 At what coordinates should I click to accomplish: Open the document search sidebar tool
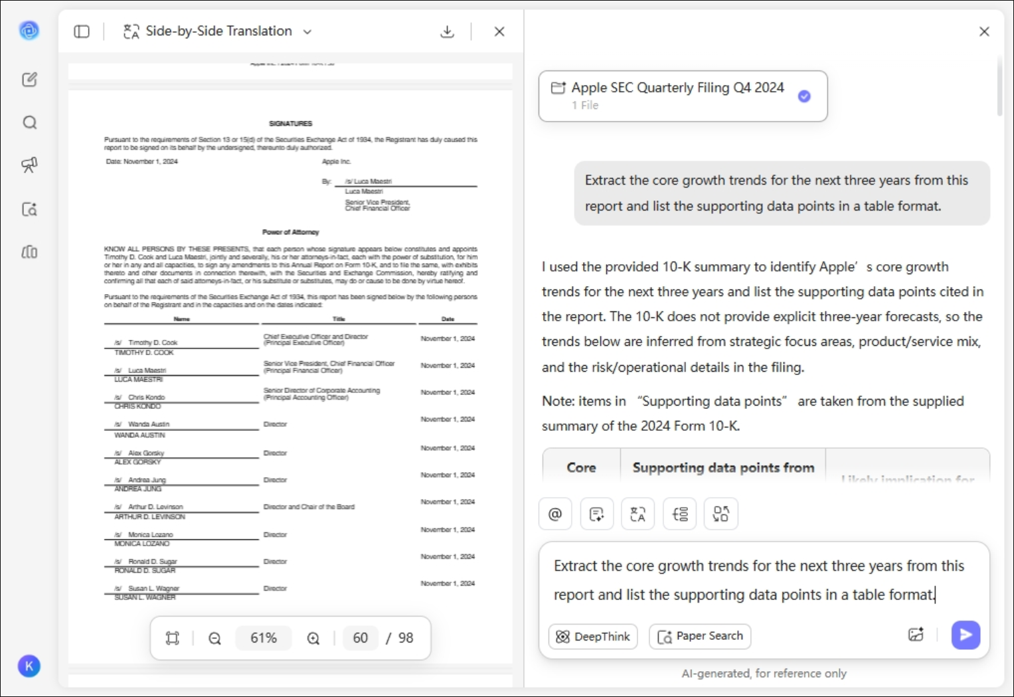29,209
